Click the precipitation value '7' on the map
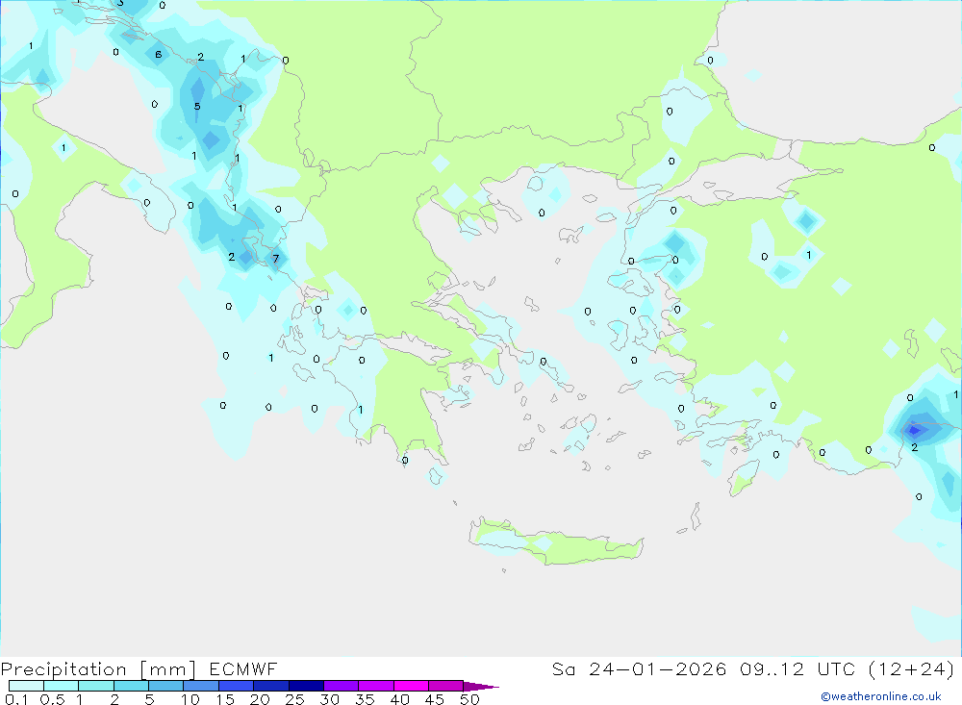 (275, 259)
